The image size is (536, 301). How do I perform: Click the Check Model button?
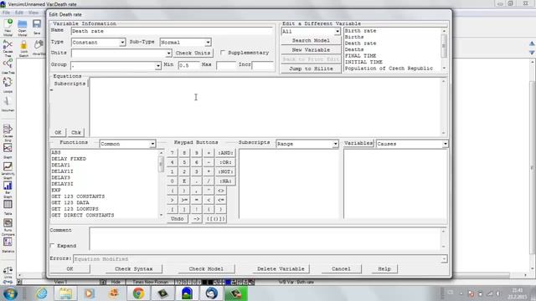pos(206,269)
